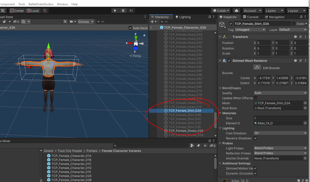Toggle the Auto Save checkbox

click(x=130, y=28)
